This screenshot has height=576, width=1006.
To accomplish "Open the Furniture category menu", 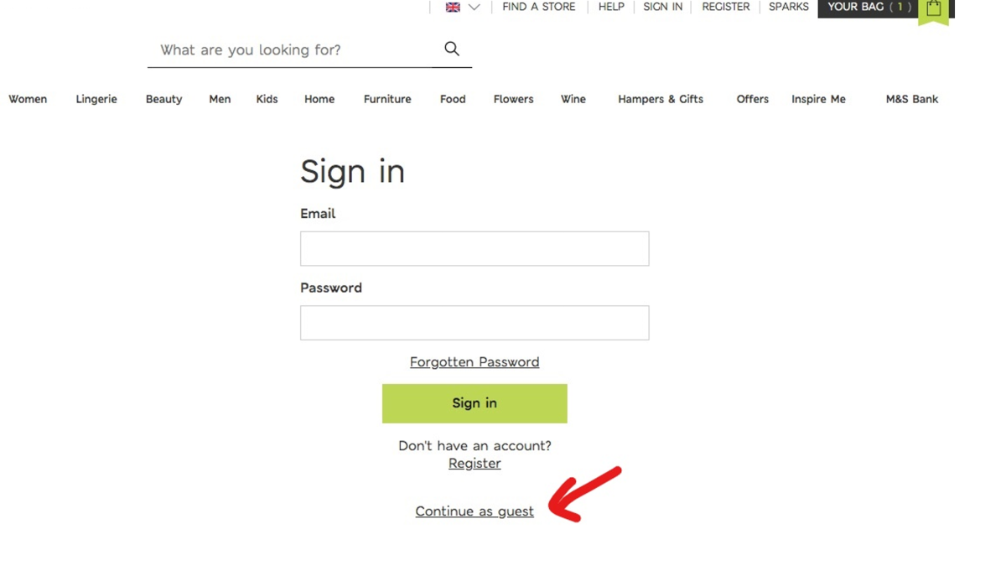I will pyautogui.click(x=387, y=99).
